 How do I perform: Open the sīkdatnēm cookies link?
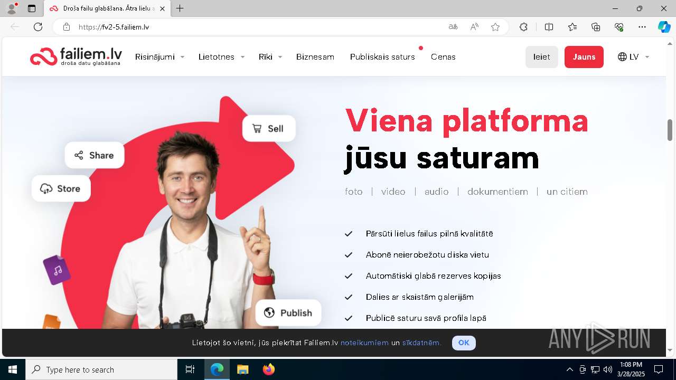point(421,343)
